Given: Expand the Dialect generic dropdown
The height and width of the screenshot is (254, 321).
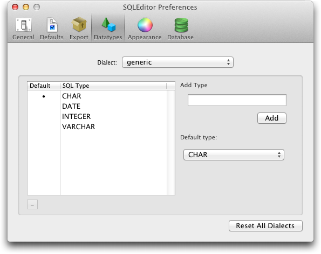Looking at the screenshot, I should [x=177, y=62].
